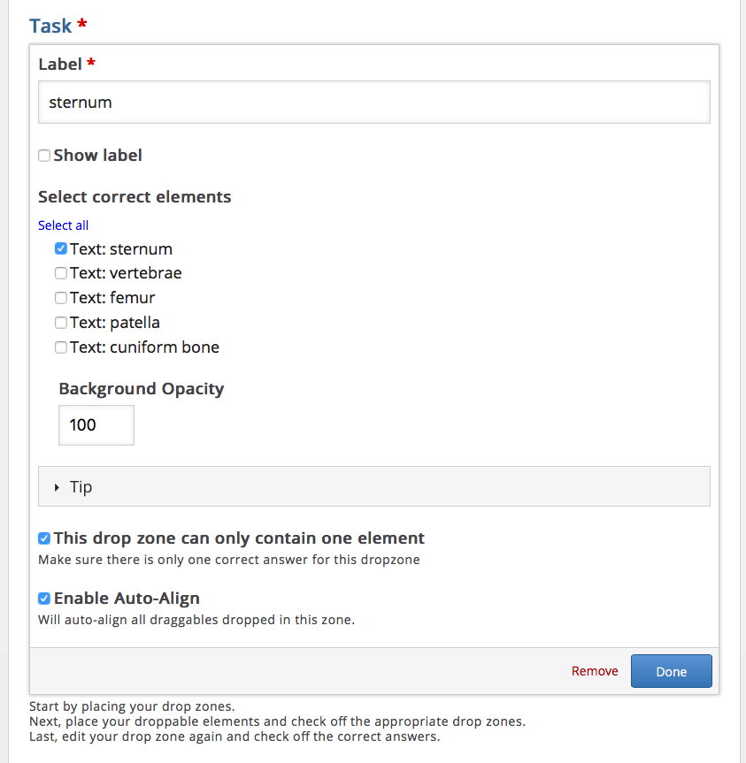Check the Text: patella checkbox
The width and height of the screenshot is (746, 763).
[x=61, y=323]
